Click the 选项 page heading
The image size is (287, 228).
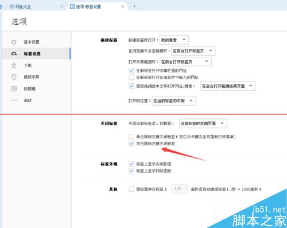(19, 22)
